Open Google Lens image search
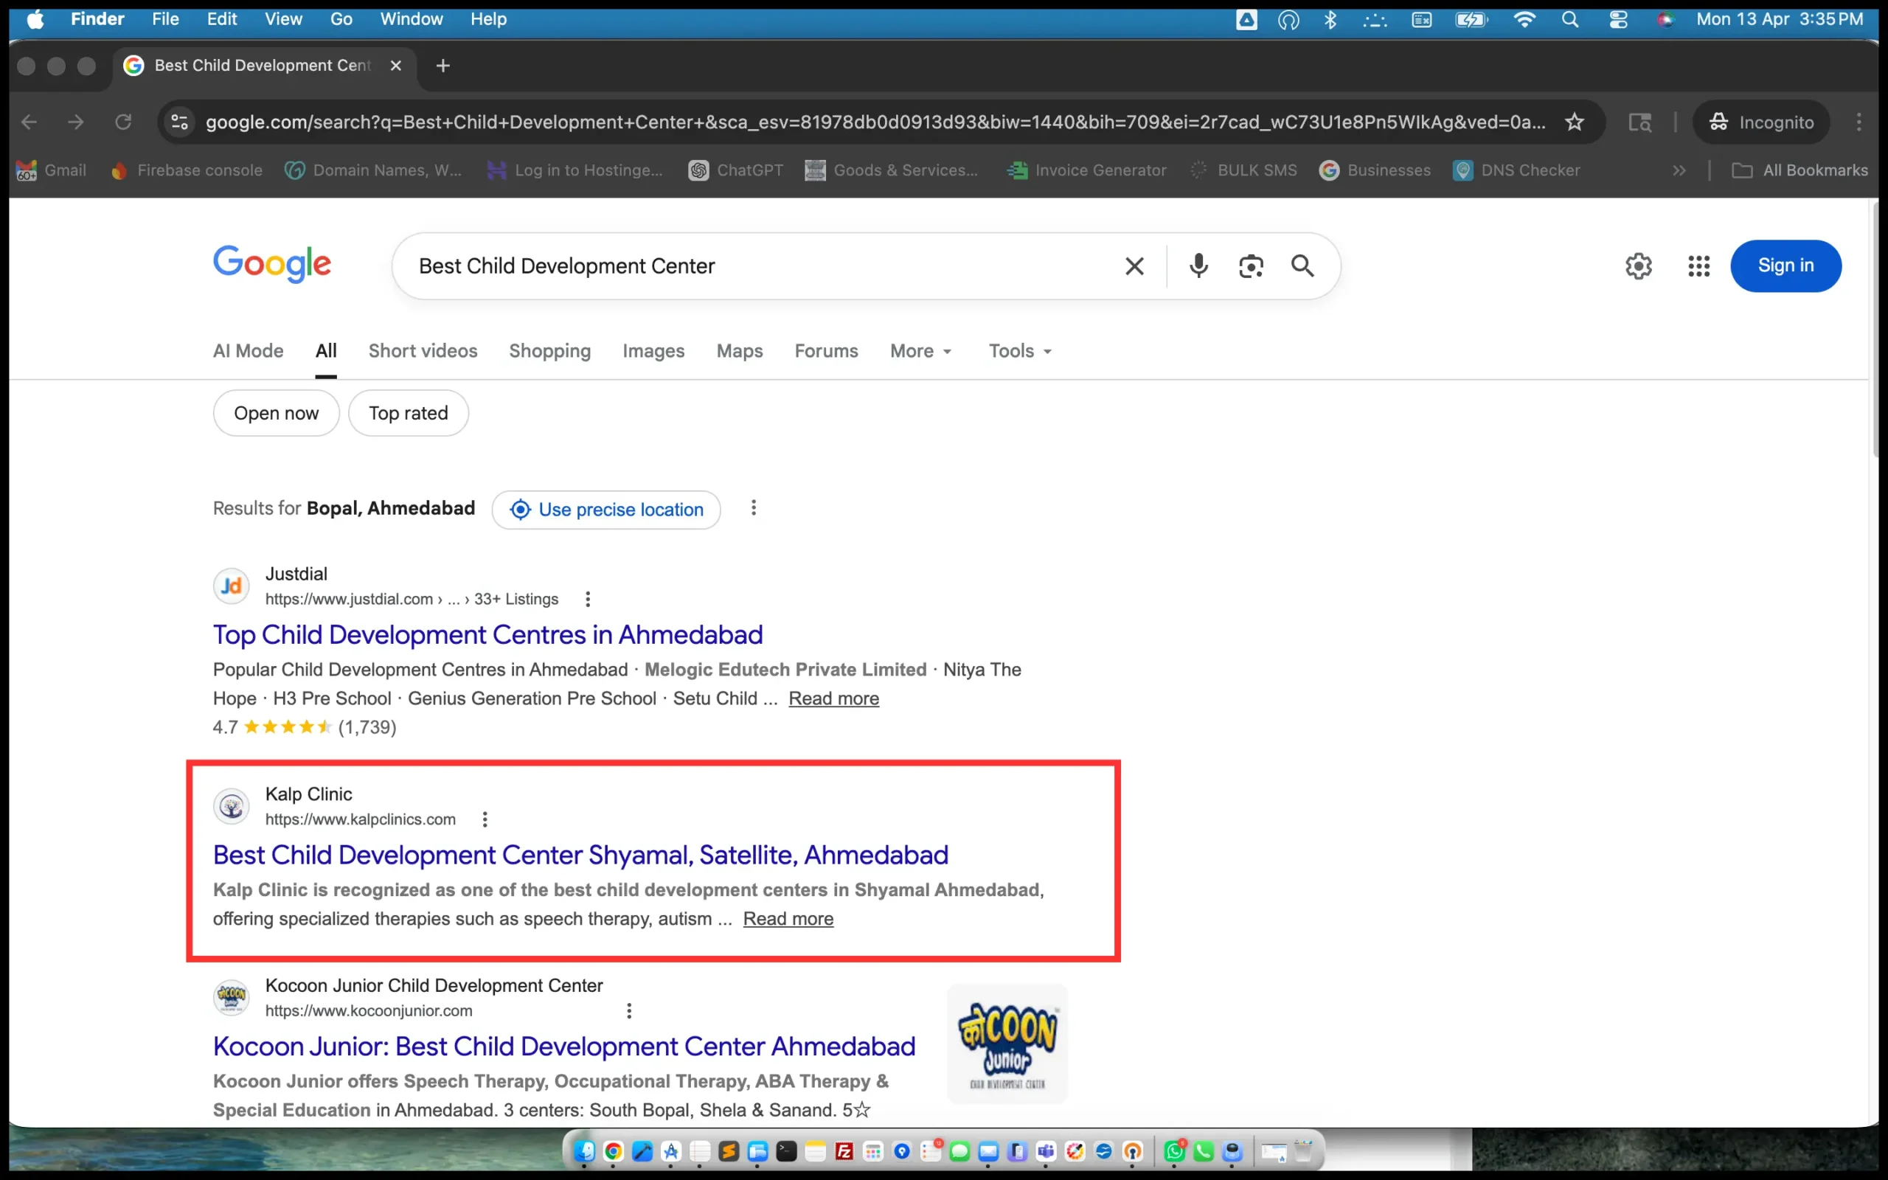This screenshot has height=1180, width=1888. 1251,266
